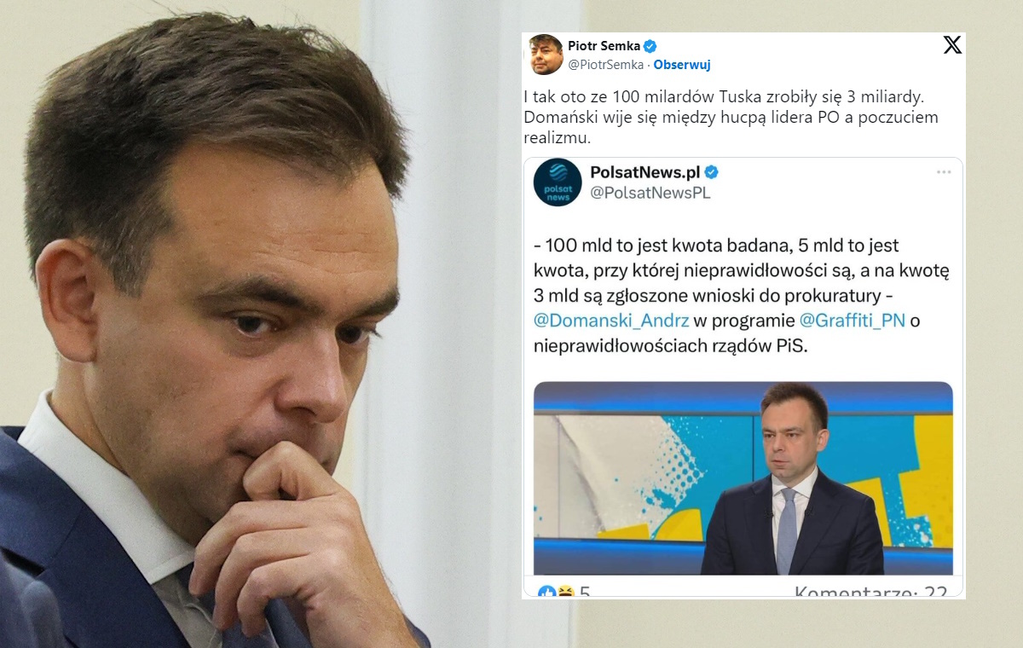Open the TV studio video thumbnail
Viewport: 1023px width, 648px height.
tap(743, 478)
